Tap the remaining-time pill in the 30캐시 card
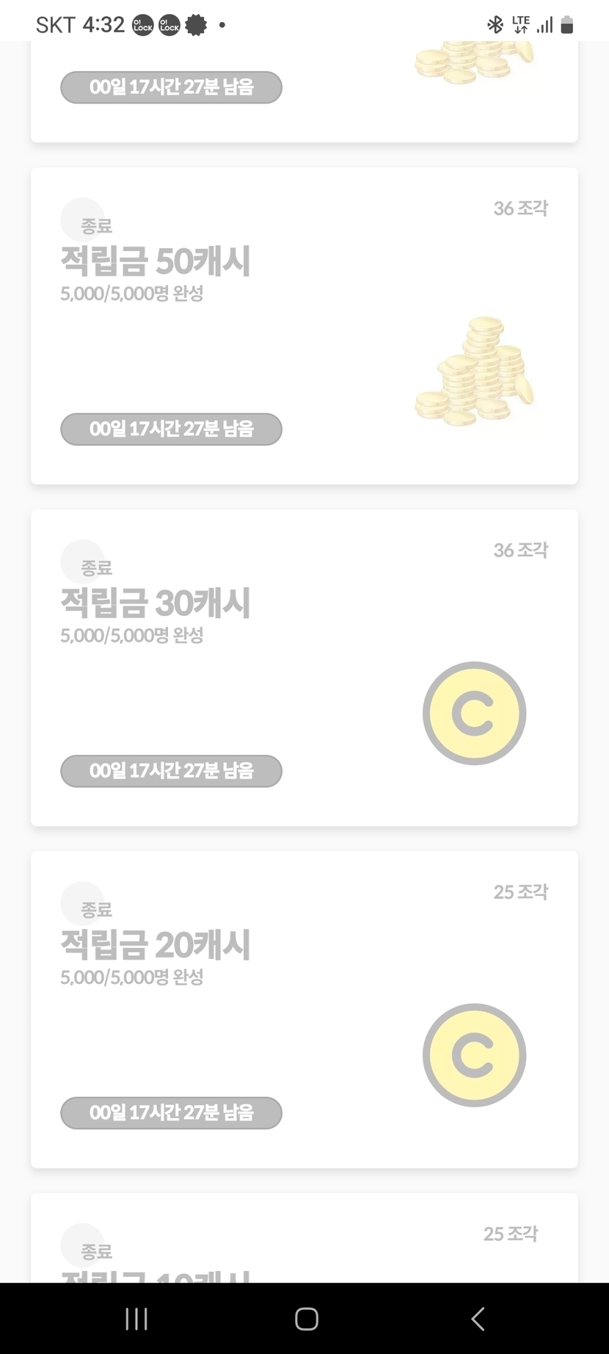This screenshot has width=609, height=1354. (x=171, y=771)
